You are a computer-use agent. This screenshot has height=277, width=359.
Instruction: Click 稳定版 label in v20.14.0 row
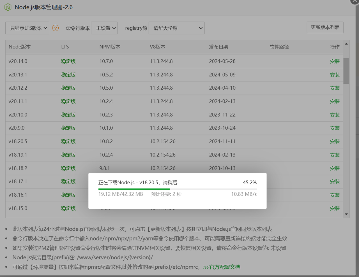pos(68,61)
